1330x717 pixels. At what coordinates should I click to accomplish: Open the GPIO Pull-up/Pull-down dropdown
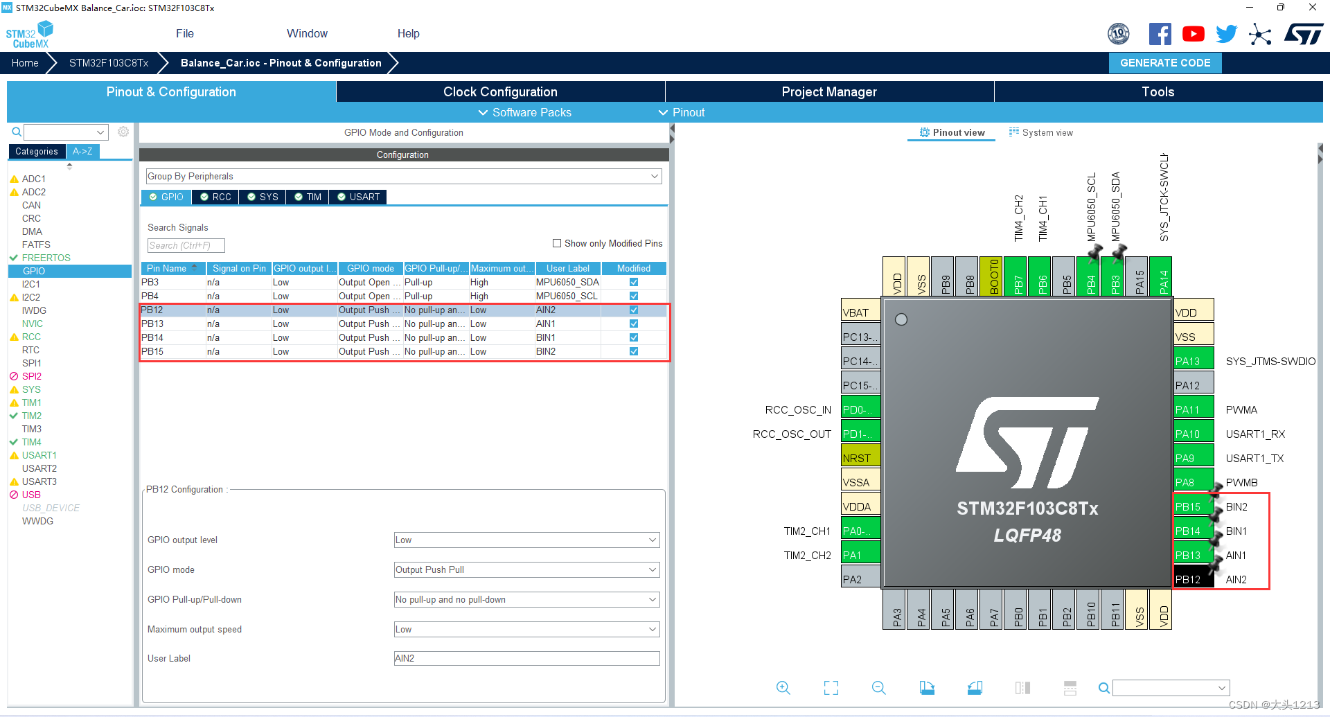coord(526,599)
